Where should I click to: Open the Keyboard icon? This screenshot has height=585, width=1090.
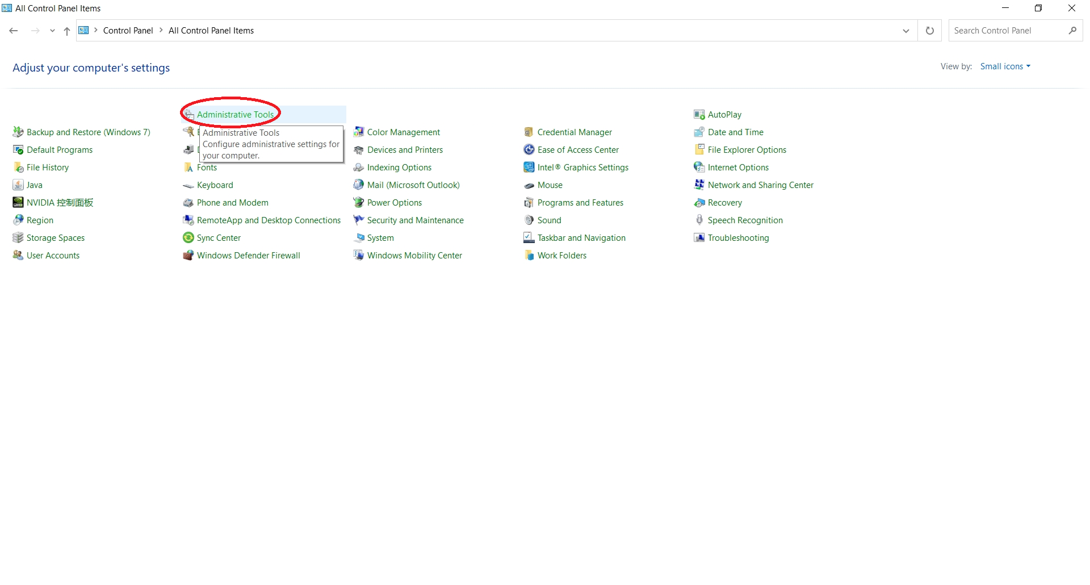tap(188, 185)
